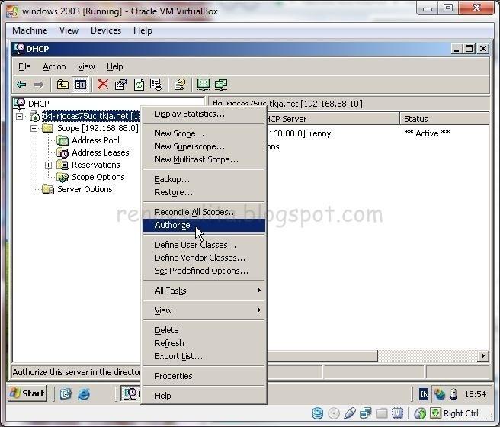Choose Define User Classes
Screen dimensions: 500x427
[x=204, y=245]
